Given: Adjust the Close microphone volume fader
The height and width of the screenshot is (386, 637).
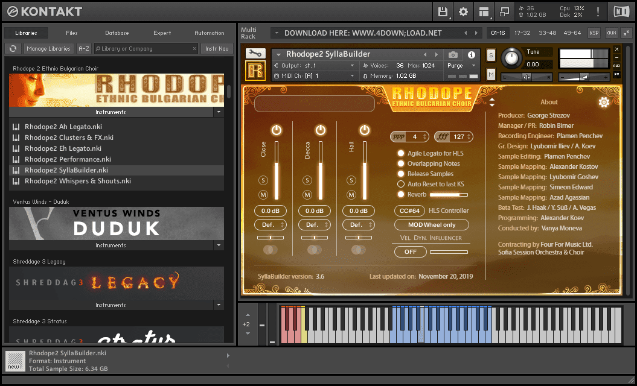Looking at the screenshot, I should pos(277,171).
